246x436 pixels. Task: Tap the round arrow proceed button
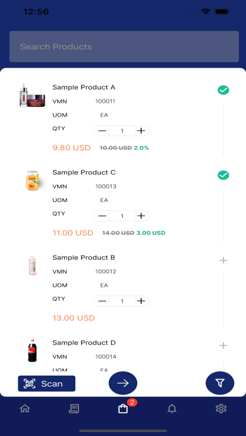[123, 383]
